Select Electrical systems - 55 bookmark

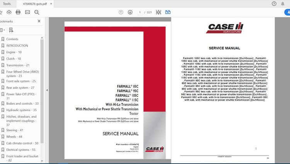pos(21,150)
